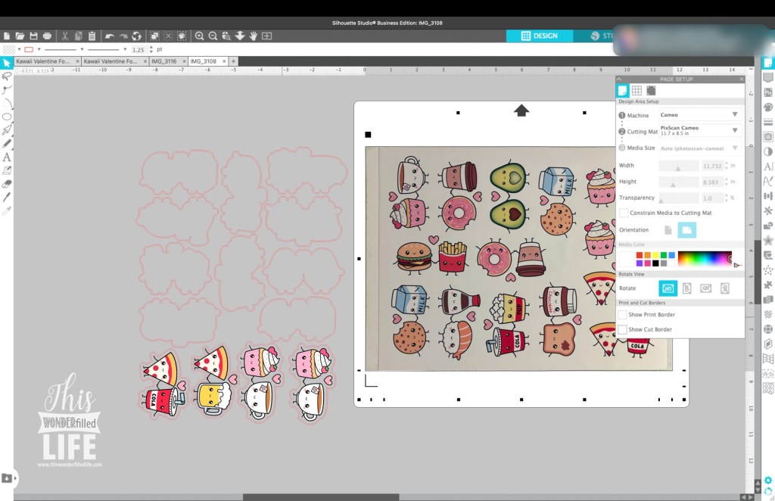Click the Undo arrow icon

[110, 36]
